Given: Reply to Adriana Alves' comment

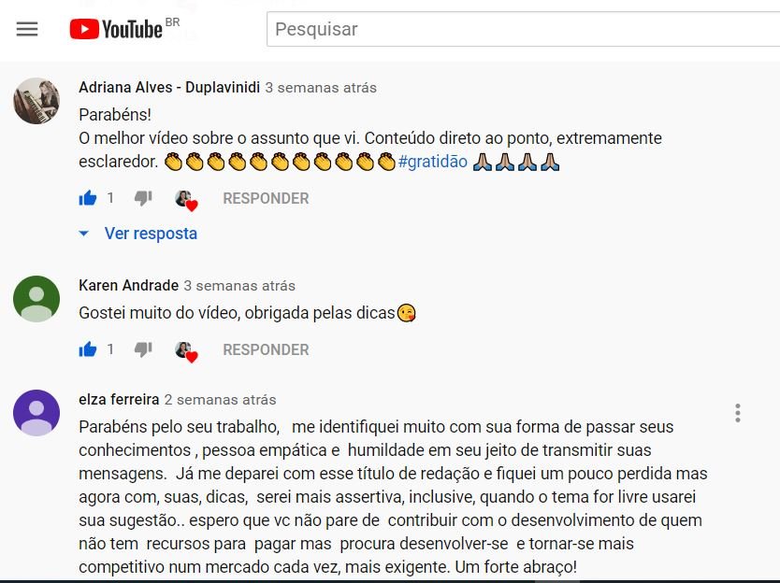Looking at the screenshot, I should pos(266,198).
